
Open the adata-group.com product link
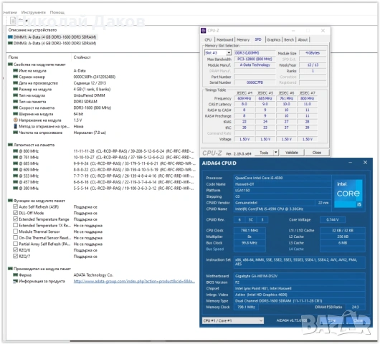(134, 281)
